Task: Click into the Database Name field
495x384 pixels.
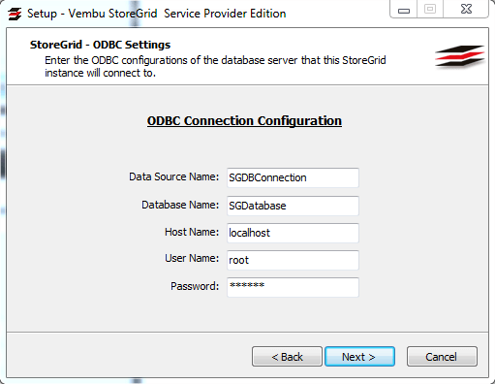Action: coord(293,206)
